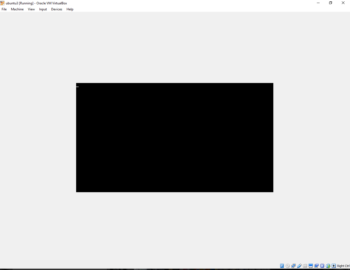The image size is (350, 270).
Task: Click the USB devices status icon
Action: click(x=299, y=266)
